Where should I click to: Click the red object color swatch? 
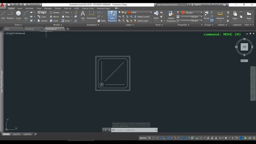183,12
